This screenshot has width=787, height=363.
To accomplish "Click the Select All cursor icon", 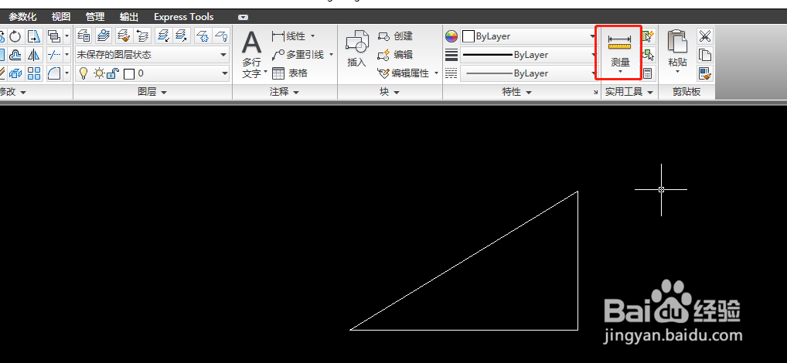I will [x=649, y=55].
